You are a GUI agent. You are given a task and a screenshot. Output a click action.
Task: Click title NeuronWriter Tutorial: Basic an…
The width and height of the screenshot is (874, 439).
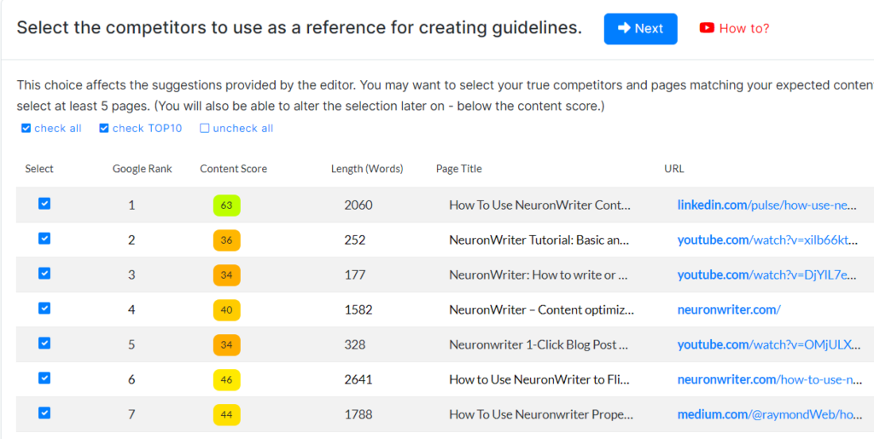[539, 240]
